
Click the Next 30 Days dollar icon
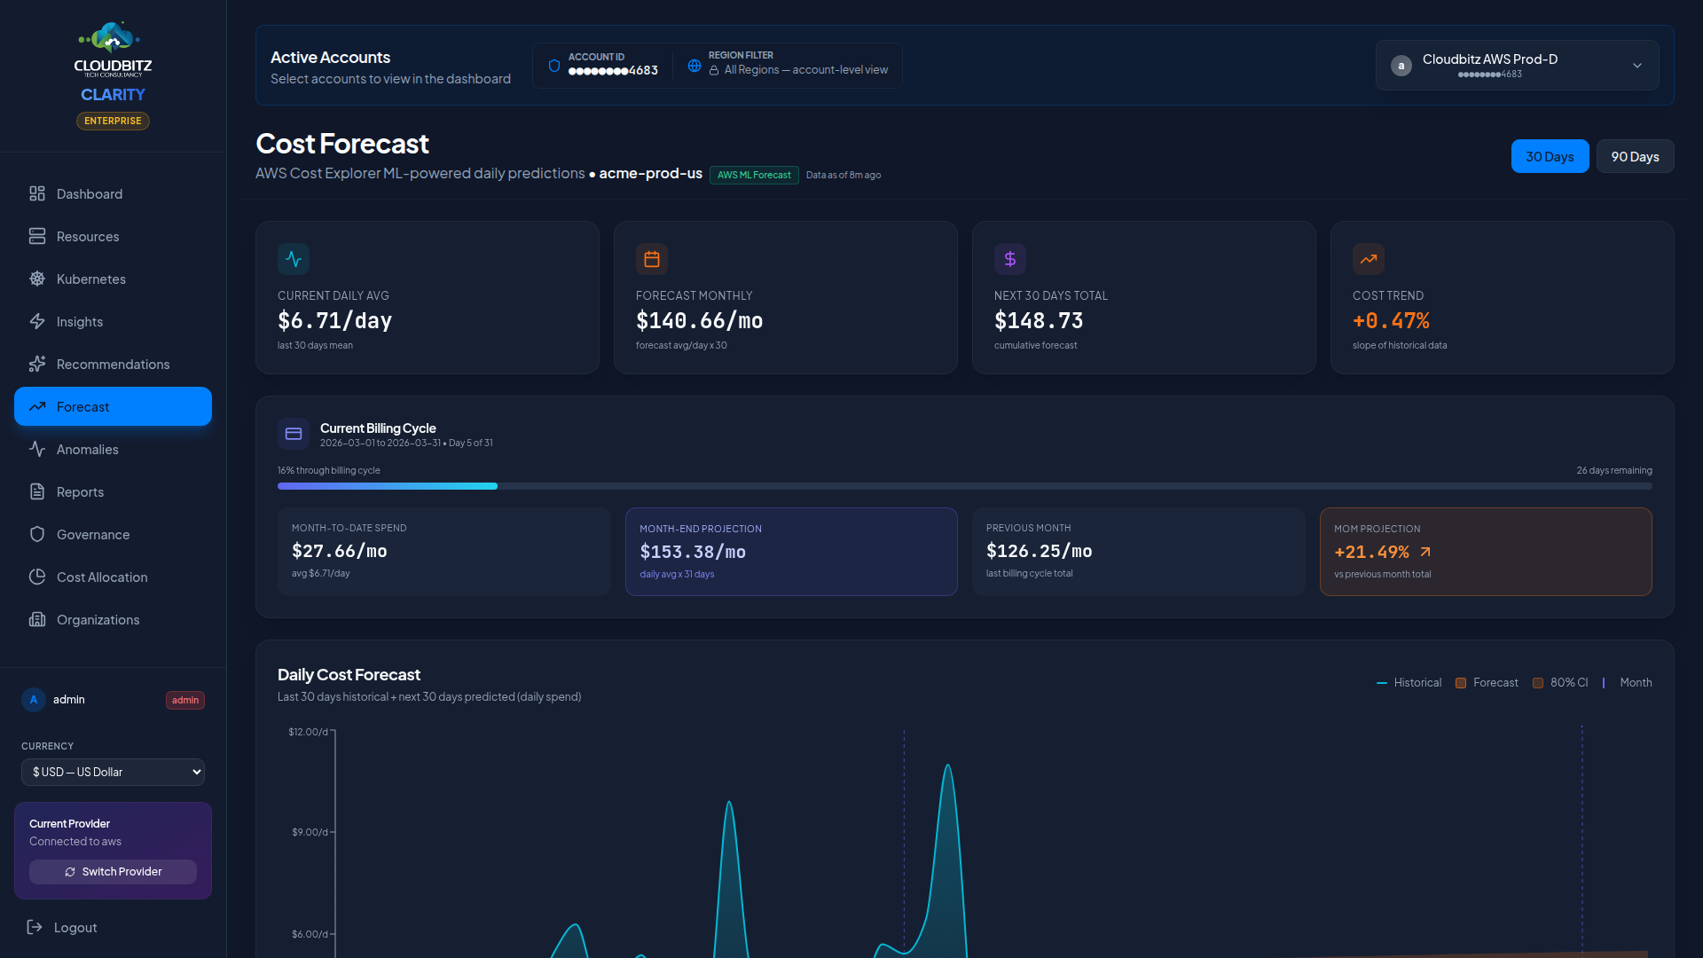click(1010, 259)
